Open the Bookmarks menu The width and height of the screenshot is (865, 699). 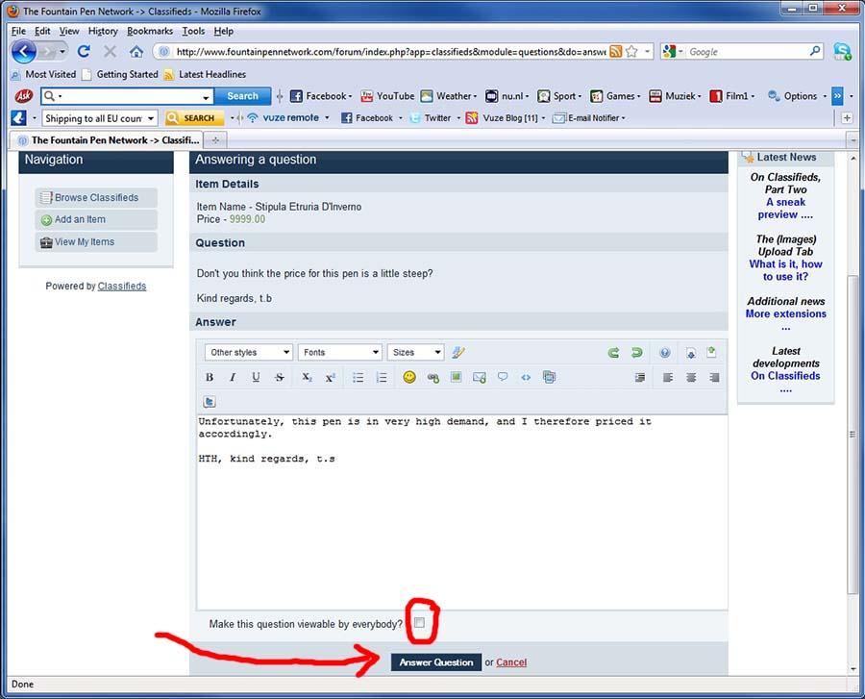click(x=149, y=31)
